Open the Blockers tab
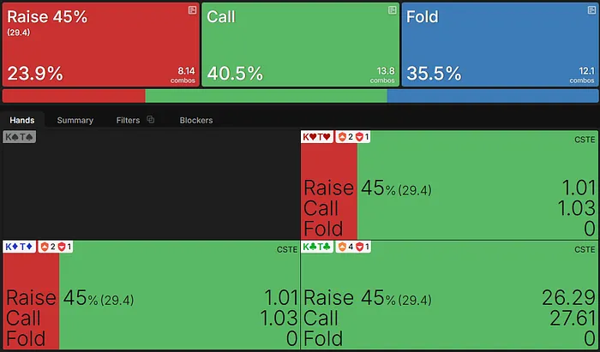Image resolution: width=600 pixels, height=352 pixels. (196, 120)
